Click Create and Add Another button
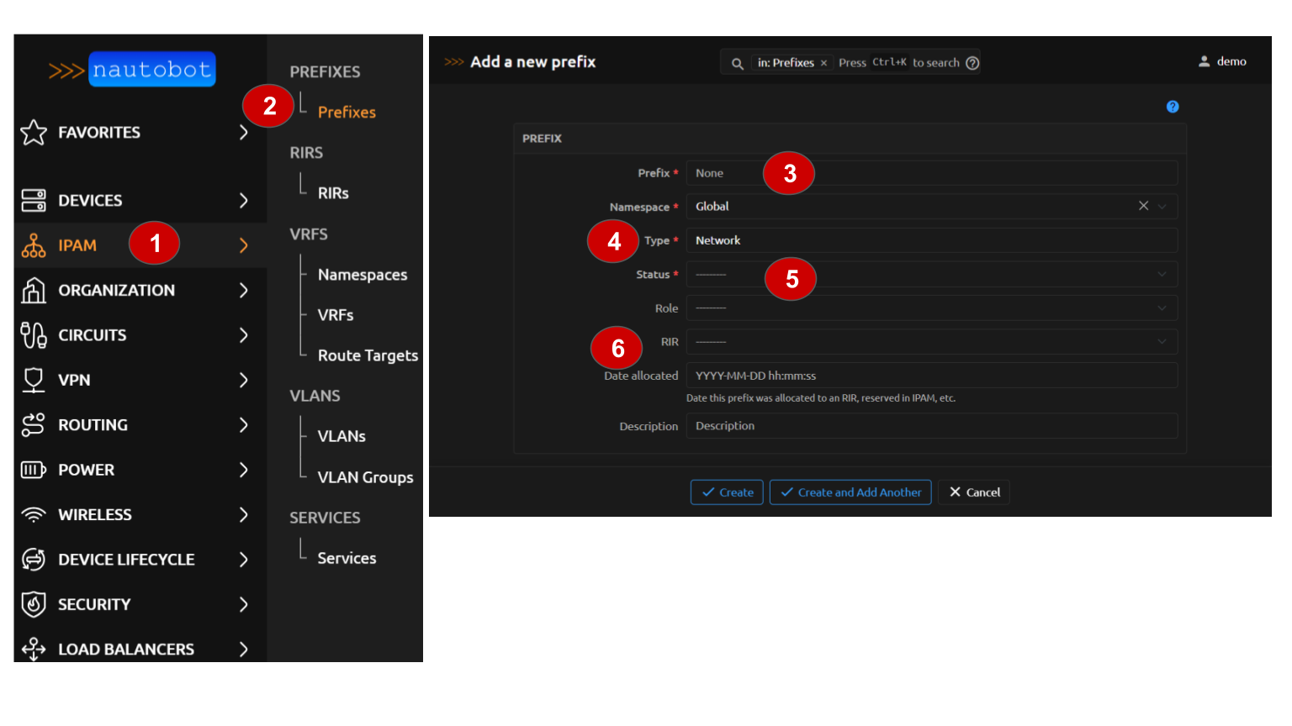This screenshot has width=1292, height=726. pos(850,492)
